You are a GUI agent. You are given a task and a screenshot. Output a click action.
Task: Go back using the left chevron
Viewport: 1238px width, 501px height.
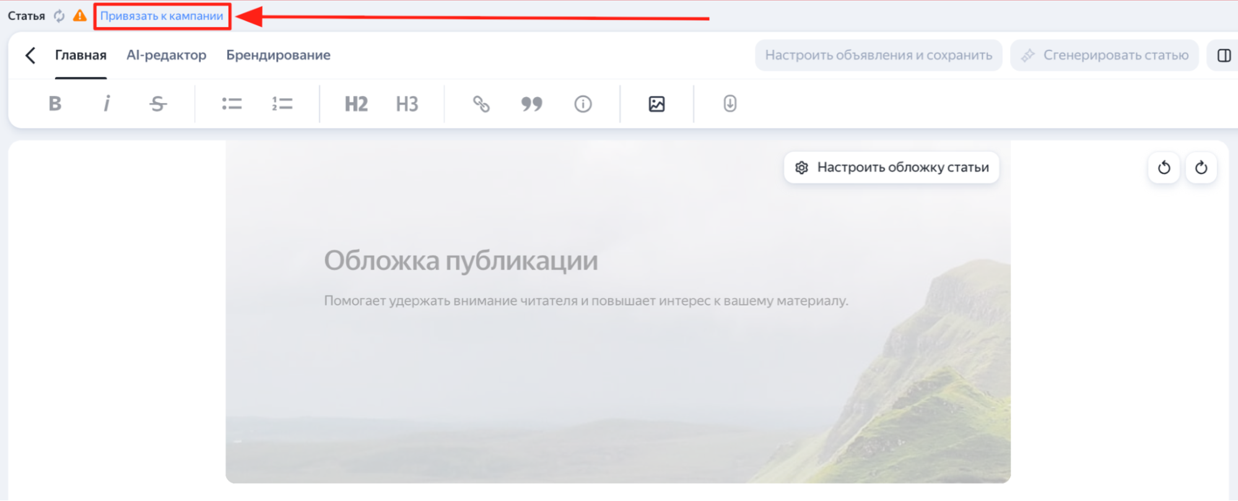point(30,55)
